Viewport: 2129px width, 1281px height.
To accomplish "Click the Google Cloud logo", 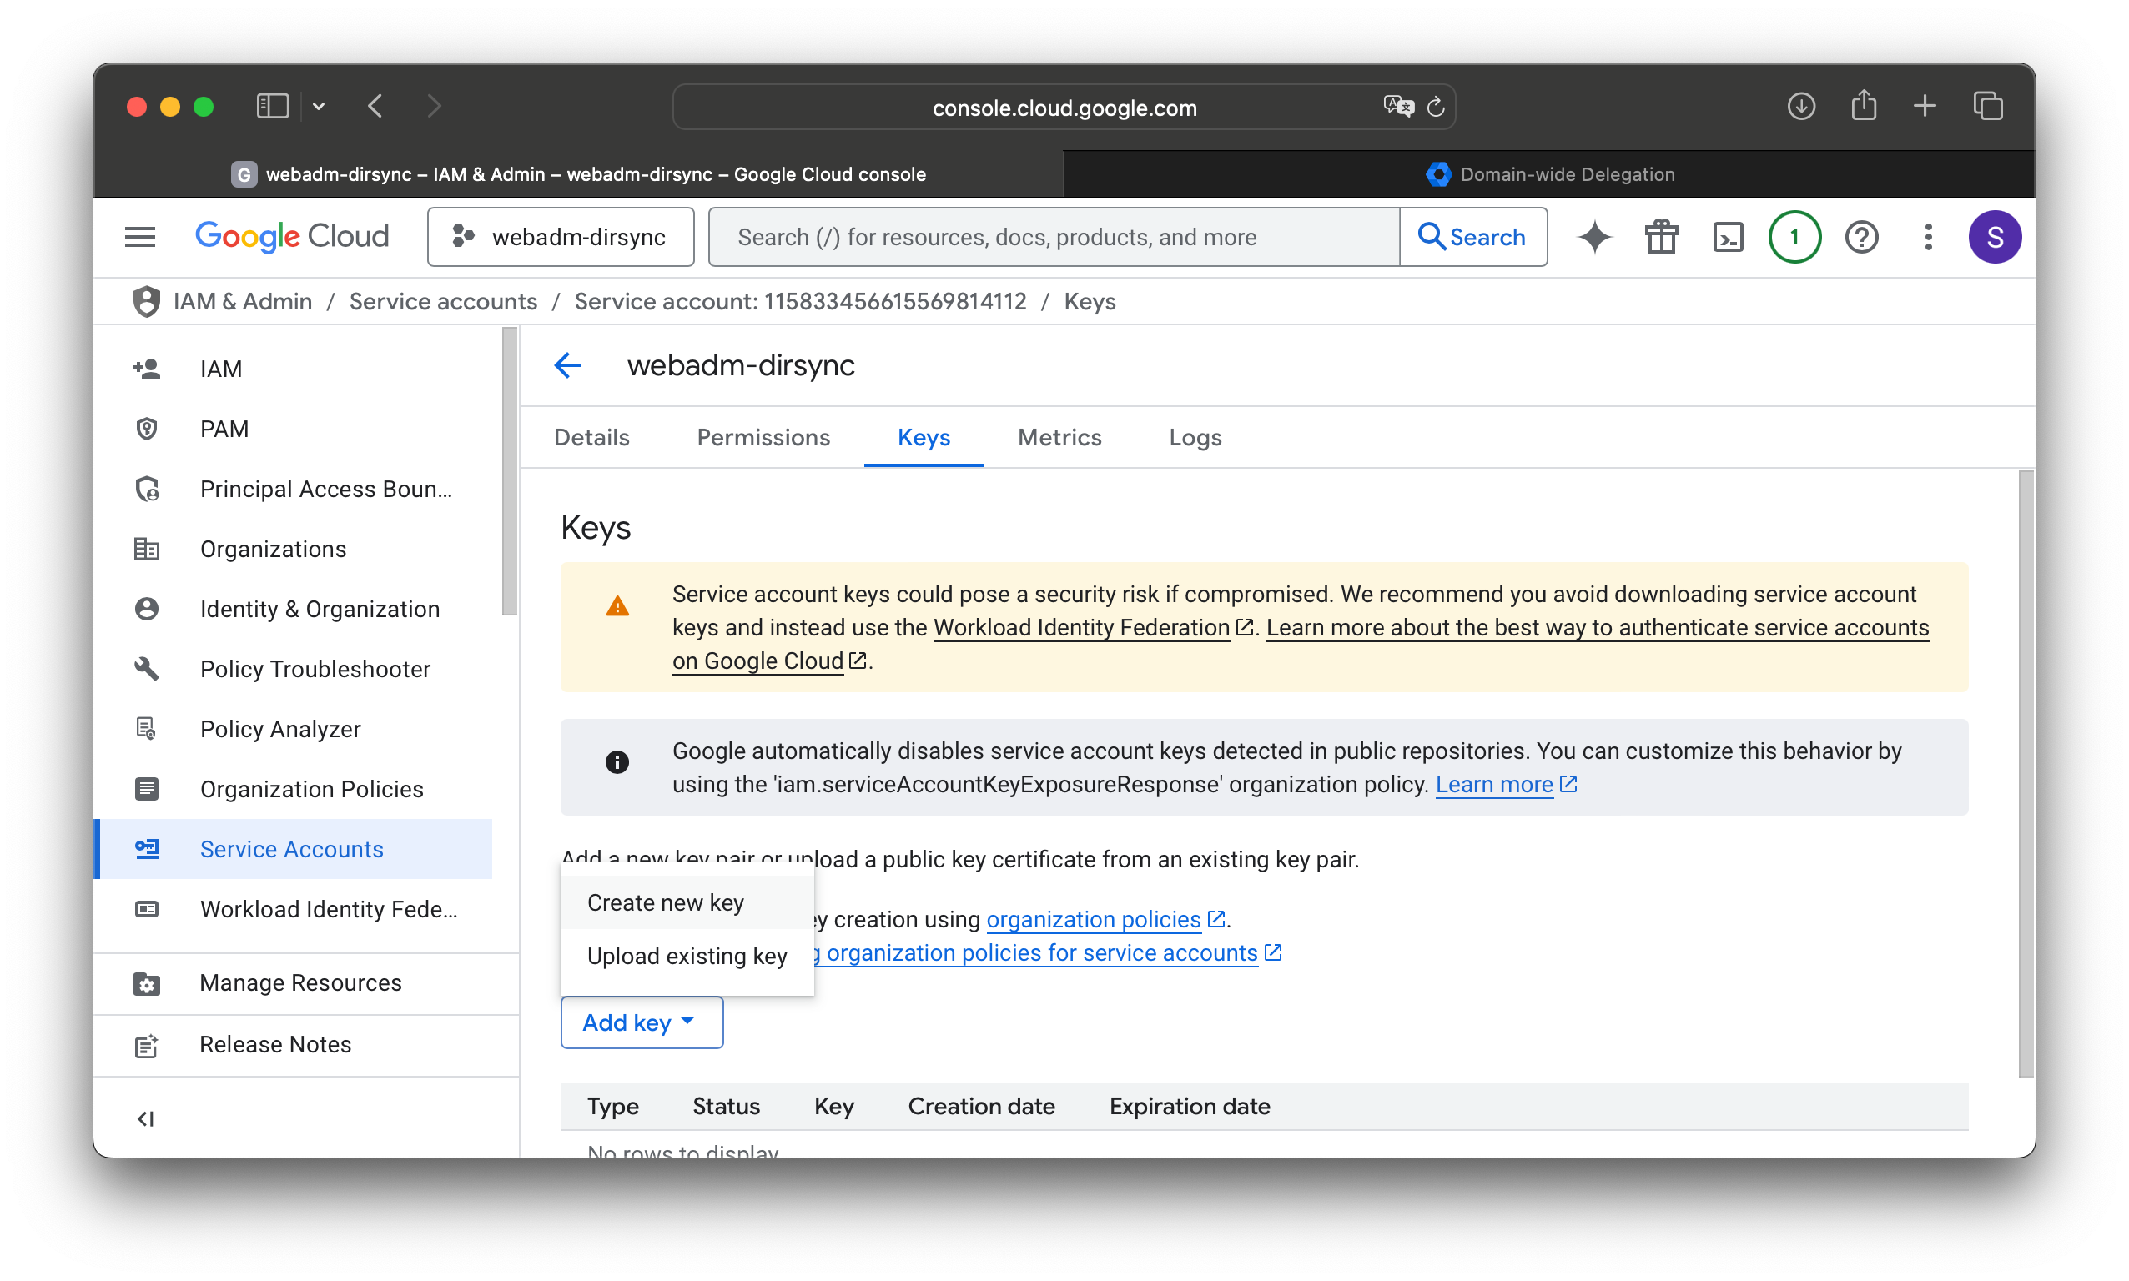I will point(292,237).
